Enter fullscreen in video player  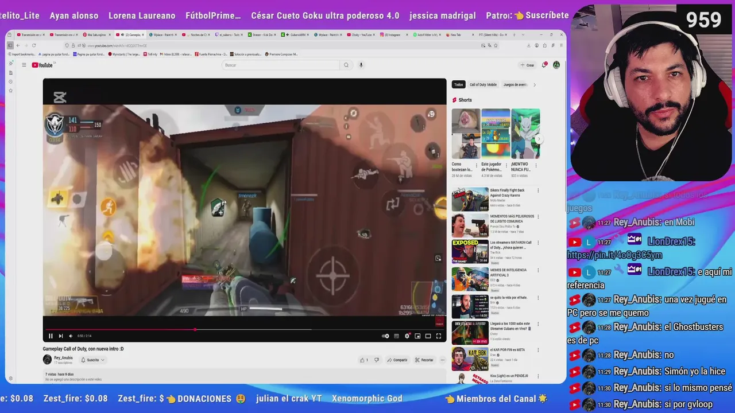pyautogui.click(x=439, y=336)
